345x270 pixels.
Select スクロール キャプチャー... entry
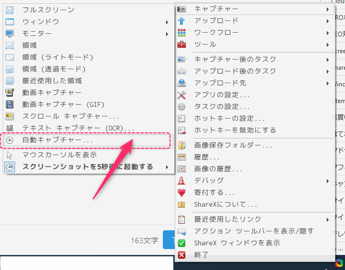(89, 116)
